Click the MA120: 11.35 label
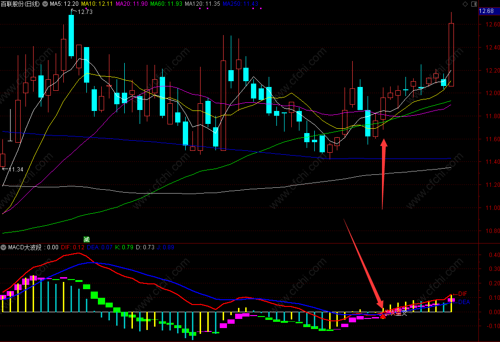500x342 pixels. 202,4
